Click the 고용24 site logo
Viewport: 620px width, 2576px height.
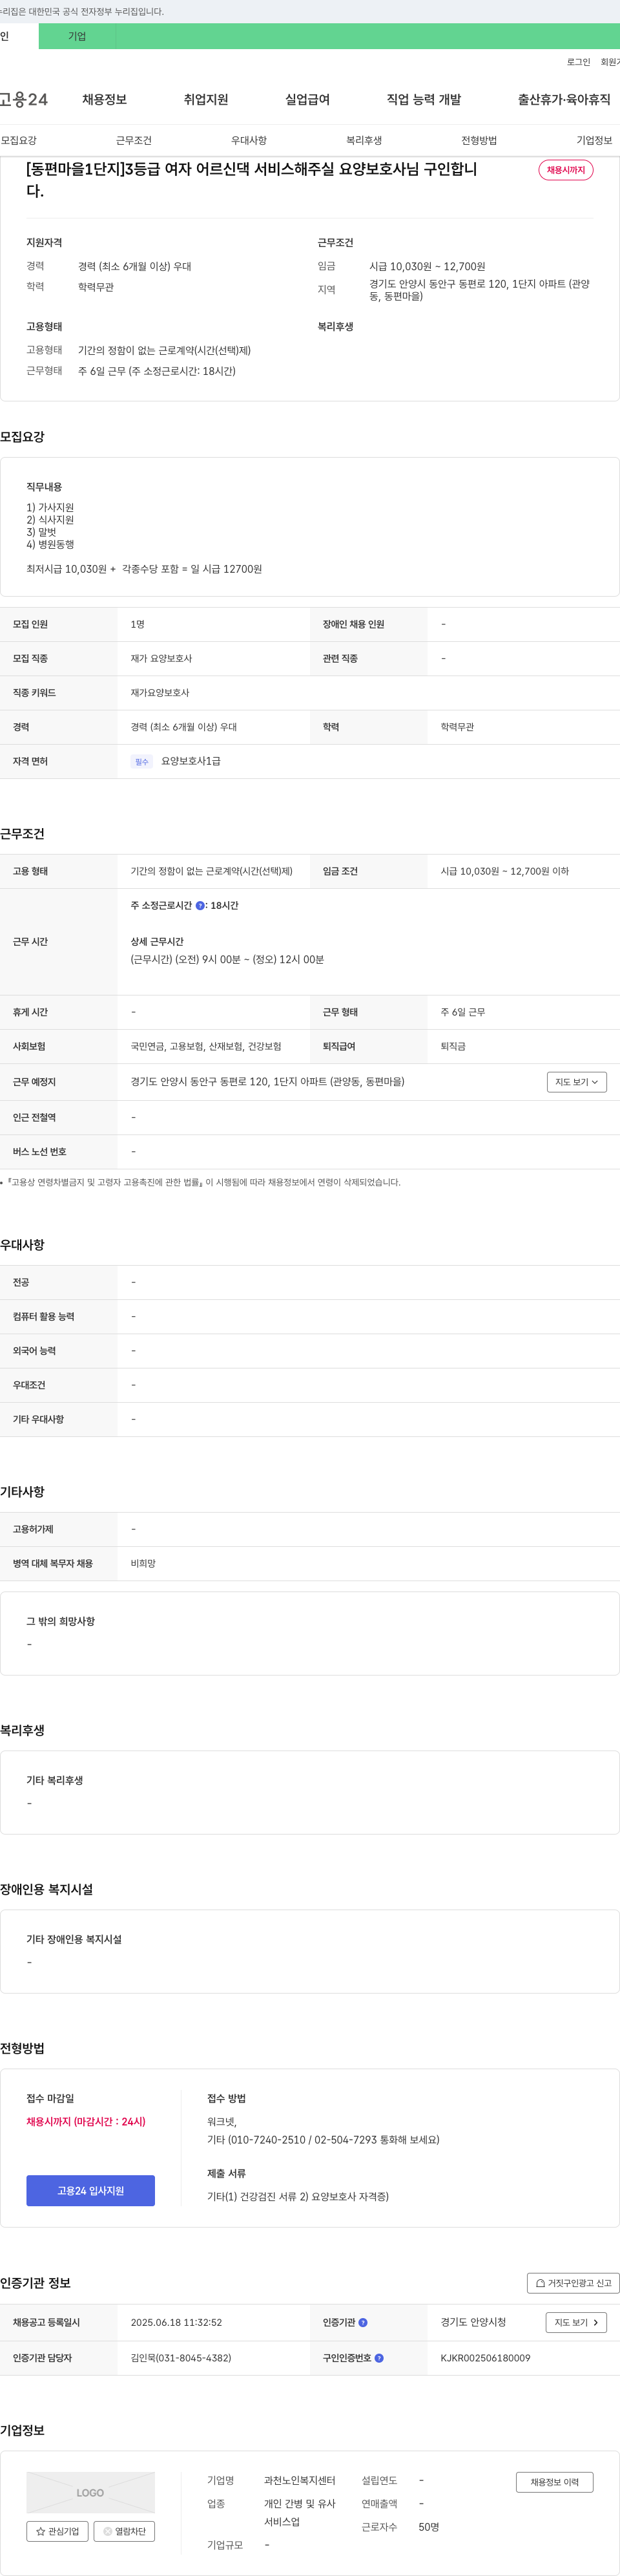[x=24, y=100]
